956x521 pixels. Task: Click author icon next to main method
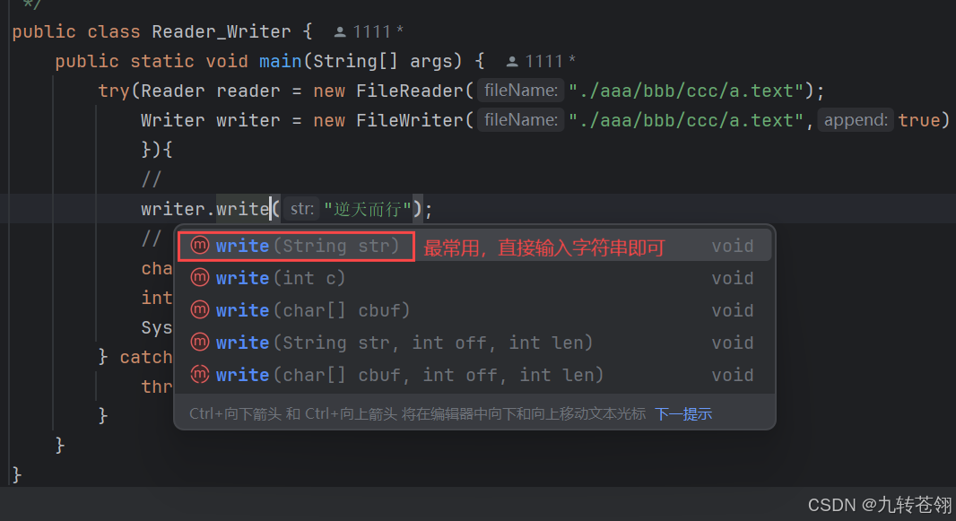click(512, 62)
